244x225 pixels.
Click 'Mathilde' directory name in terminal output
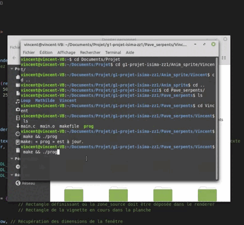[x=45, y=100]
